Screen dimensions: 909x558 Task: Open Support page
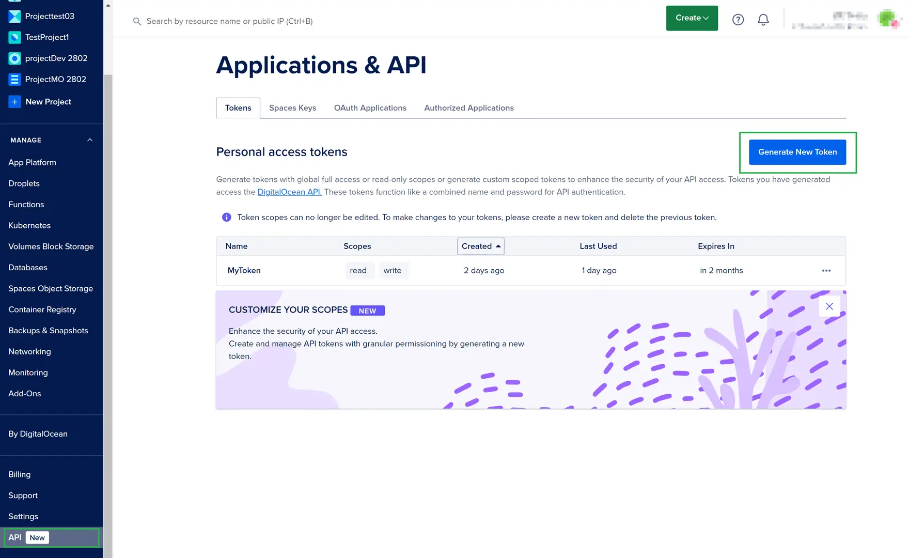(23, 495)
